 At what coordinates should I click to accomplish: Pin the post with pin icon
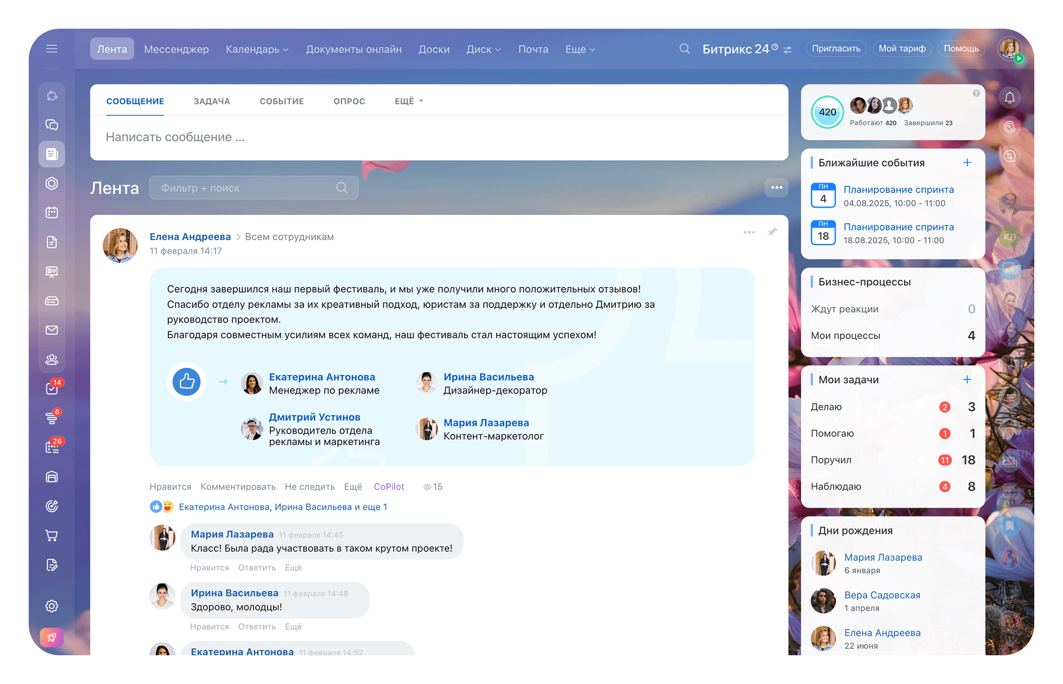(772, 232)
